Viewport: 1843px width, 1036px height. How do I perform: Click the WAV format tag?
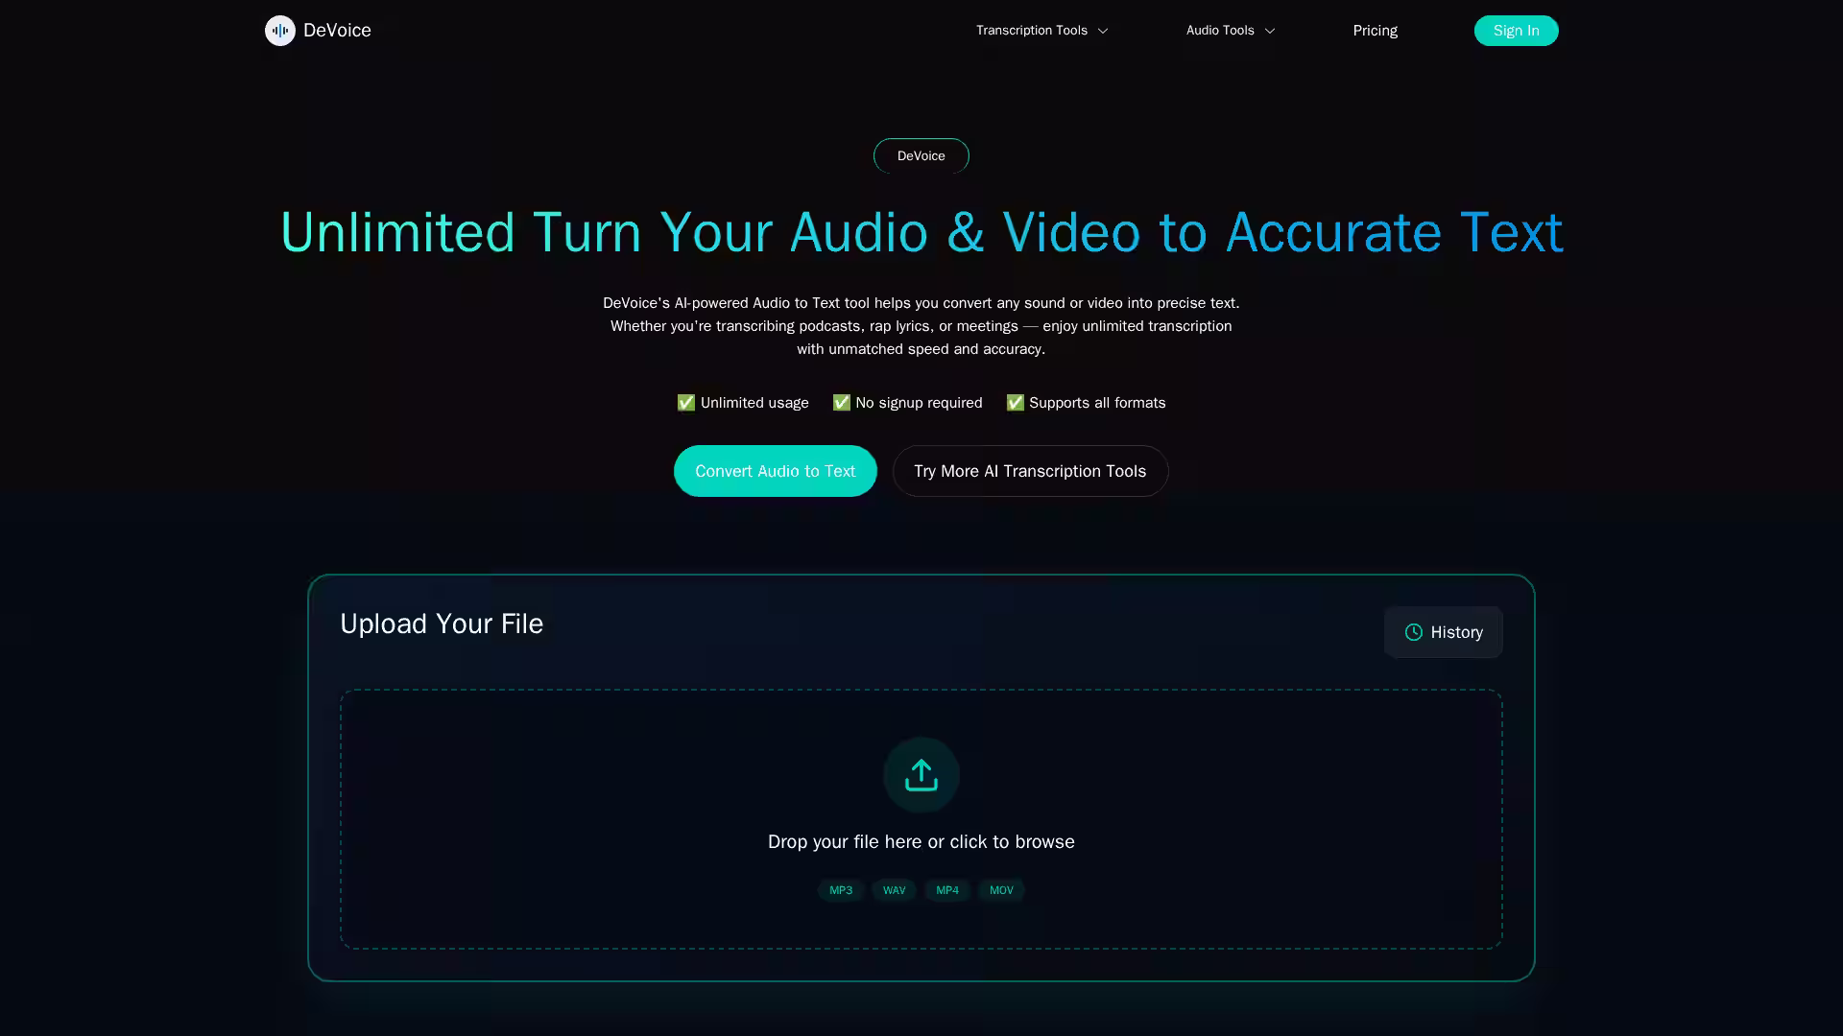click(895, 890)
